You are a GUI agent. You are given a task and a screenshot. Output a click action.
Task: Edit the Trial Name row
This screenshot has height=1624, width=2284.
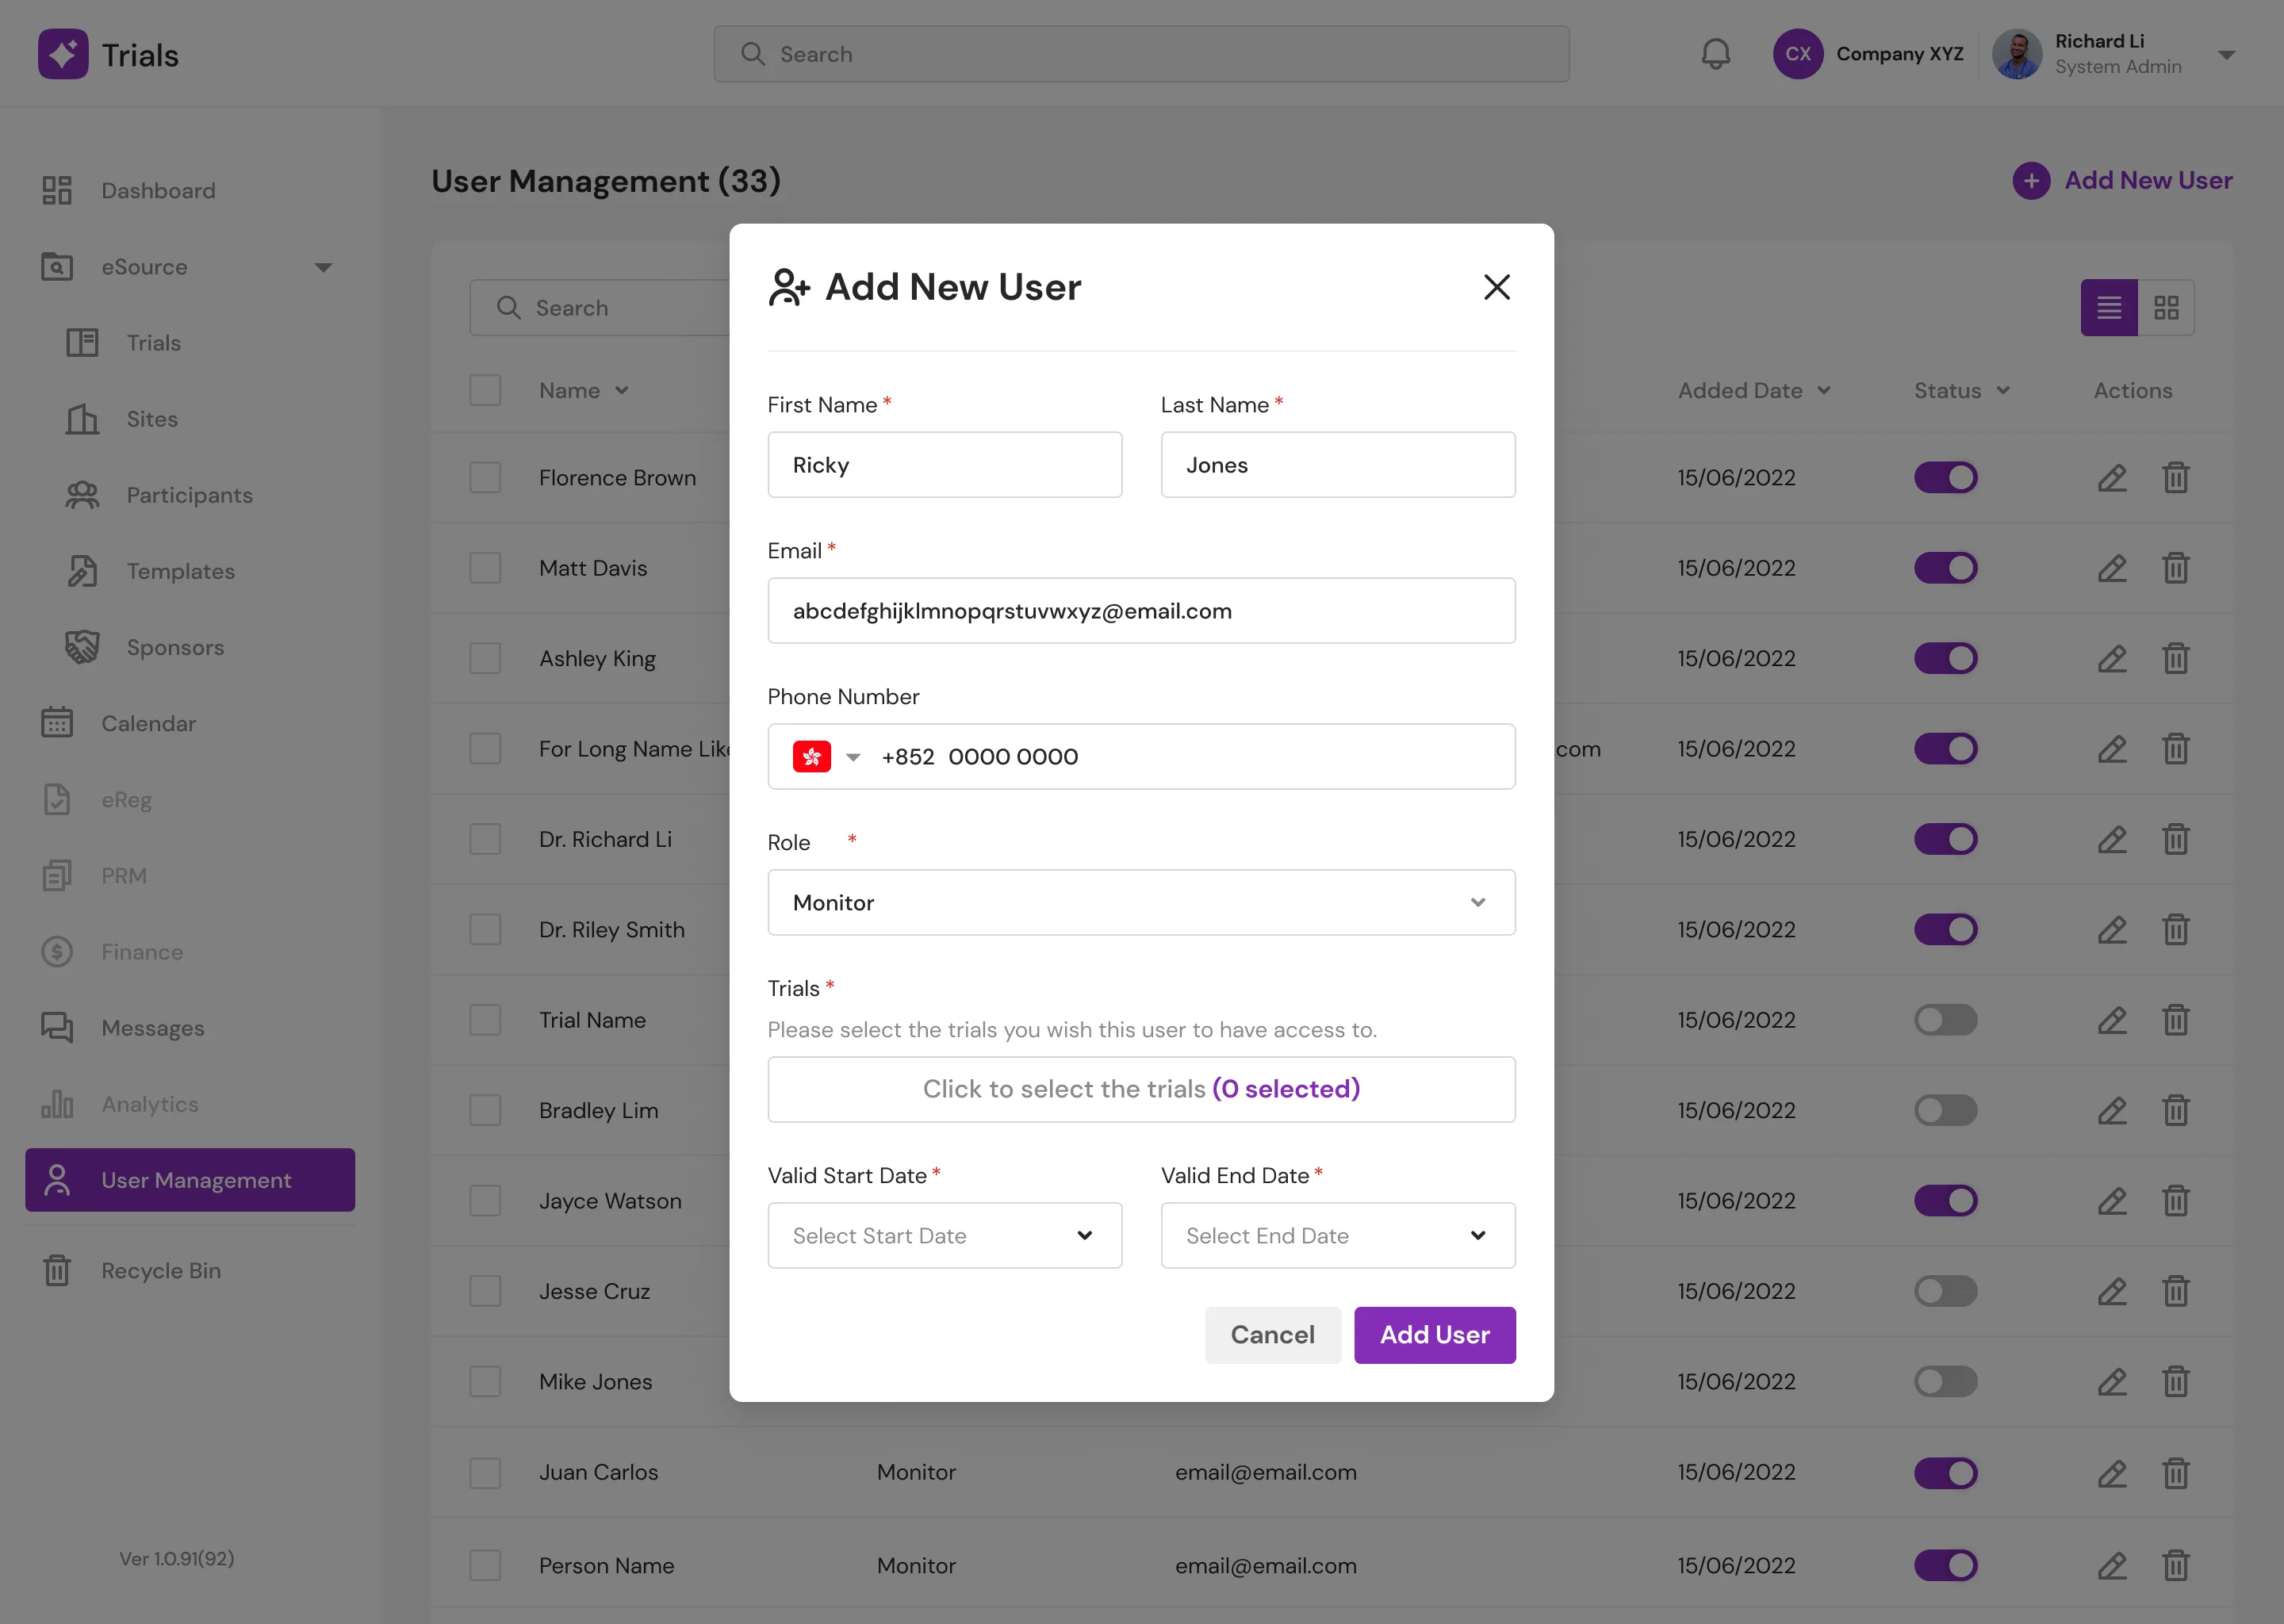[x=2111, y=1020]
